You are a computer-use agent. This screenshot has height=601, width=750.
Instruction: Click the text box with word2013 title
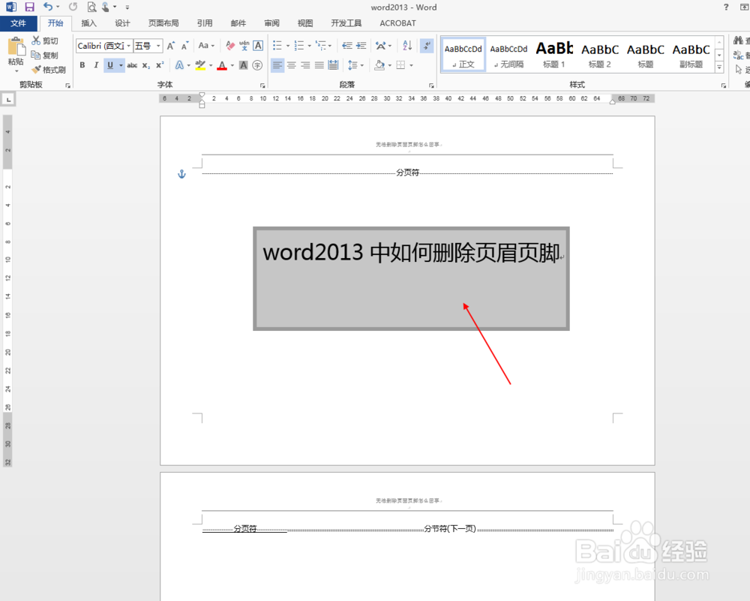click(x=411, y=278)
